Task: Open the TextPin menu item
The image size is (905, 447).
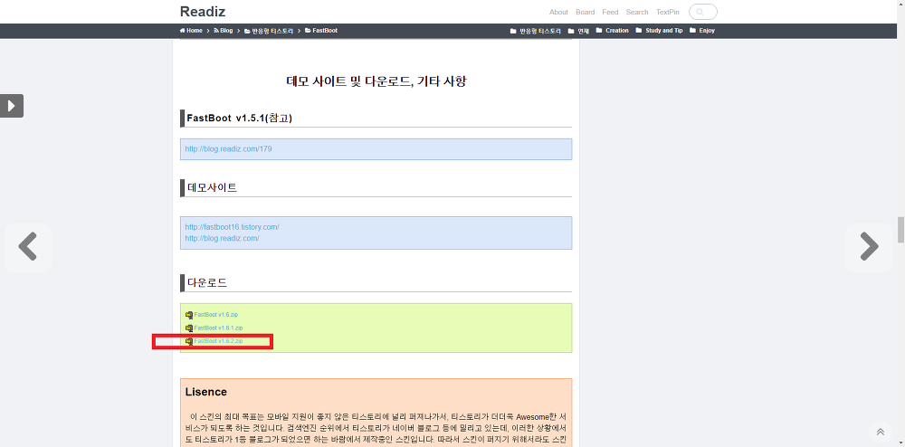Action: pos(668,12)
